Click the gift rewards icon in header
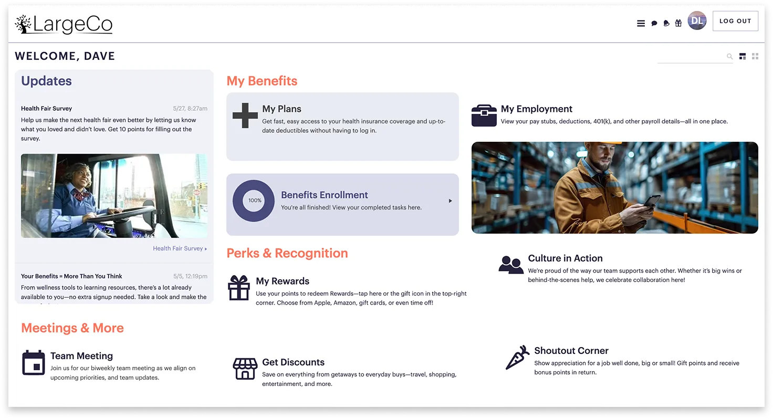The height and width of the screenshot is (419, 773). pos(678,23)
